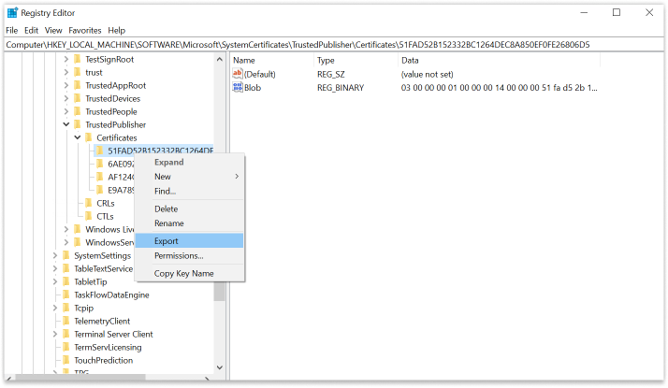Expand the TestSignRoot key
Viewport: 668px width, 388px height.
(66, 59)
